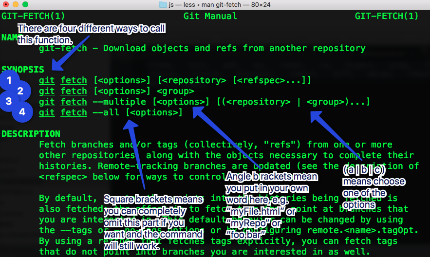Click the folder icon in the title bar

[x=163, y=5]
